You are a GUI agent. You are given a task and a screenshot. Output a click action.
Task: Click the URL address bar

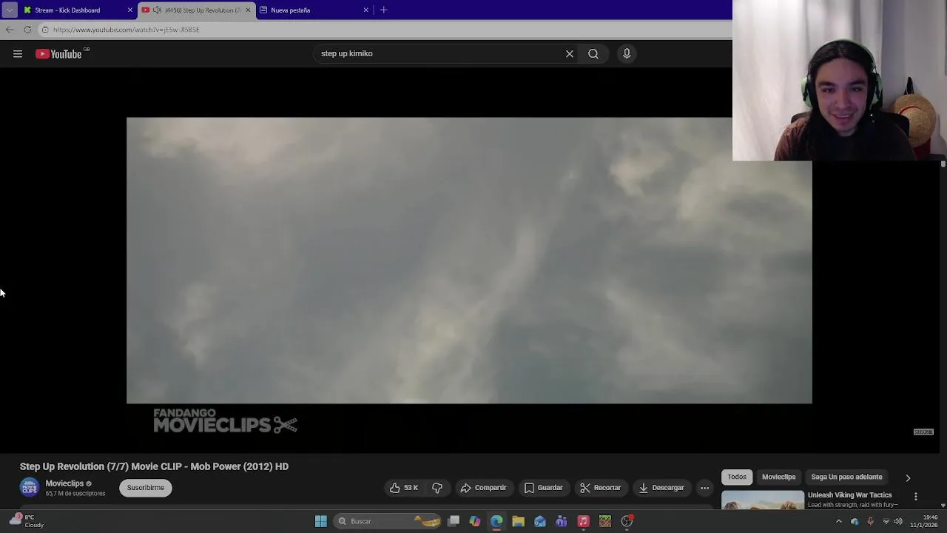[x=385, y=30]
